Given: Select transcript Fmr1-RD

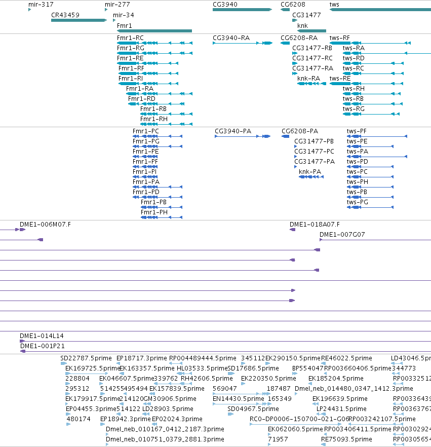Looking at the screenshot, I should [156, 104].
